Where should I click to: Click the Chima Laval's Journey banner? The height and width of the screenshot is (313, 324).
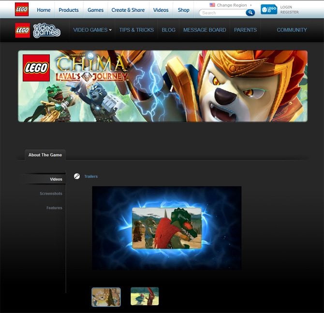coord(162,86)
